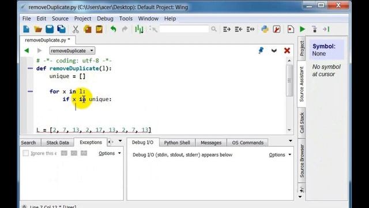The width and height of the screenshot is (369, 208).
Task: Start debugging with the green play icon
Action: [302, 29]
